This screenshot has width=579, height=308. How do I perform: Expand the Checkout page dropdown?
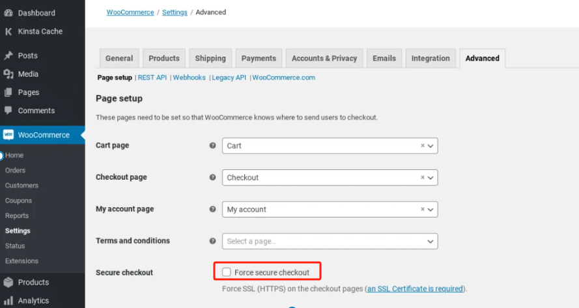(329, 178)
